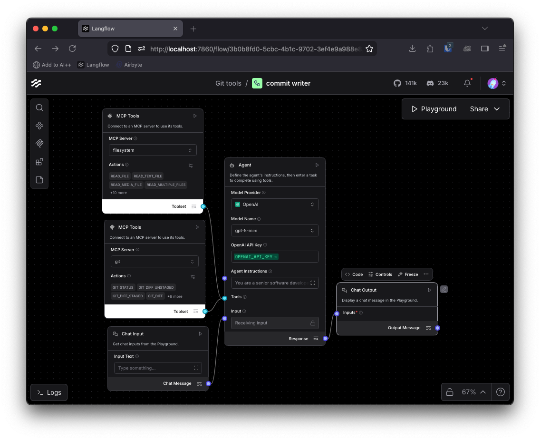Expand the Share dropdown chevron
Screen dimensions: 540x440
click(x=497, y=108)
